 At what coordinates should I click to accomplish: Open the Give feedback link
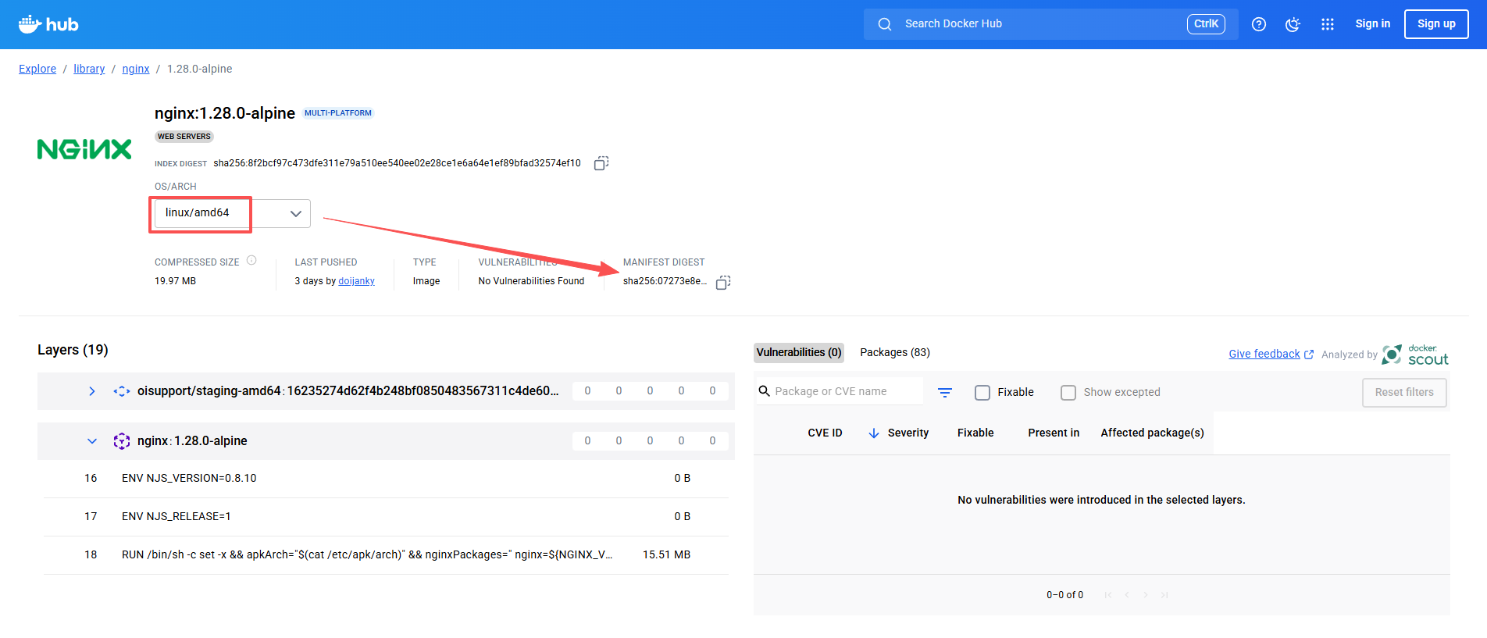[x=1271, y=355]
